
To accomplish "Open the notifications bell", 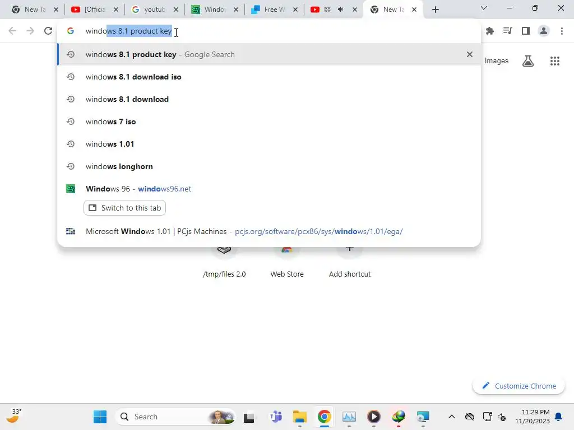I will tap(559, 417).
